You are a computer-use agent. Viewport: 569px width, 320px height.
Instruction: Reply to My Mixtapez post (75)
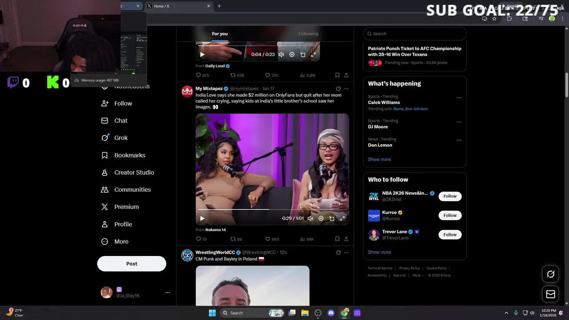pyautogui.click(x=201, y=239)
